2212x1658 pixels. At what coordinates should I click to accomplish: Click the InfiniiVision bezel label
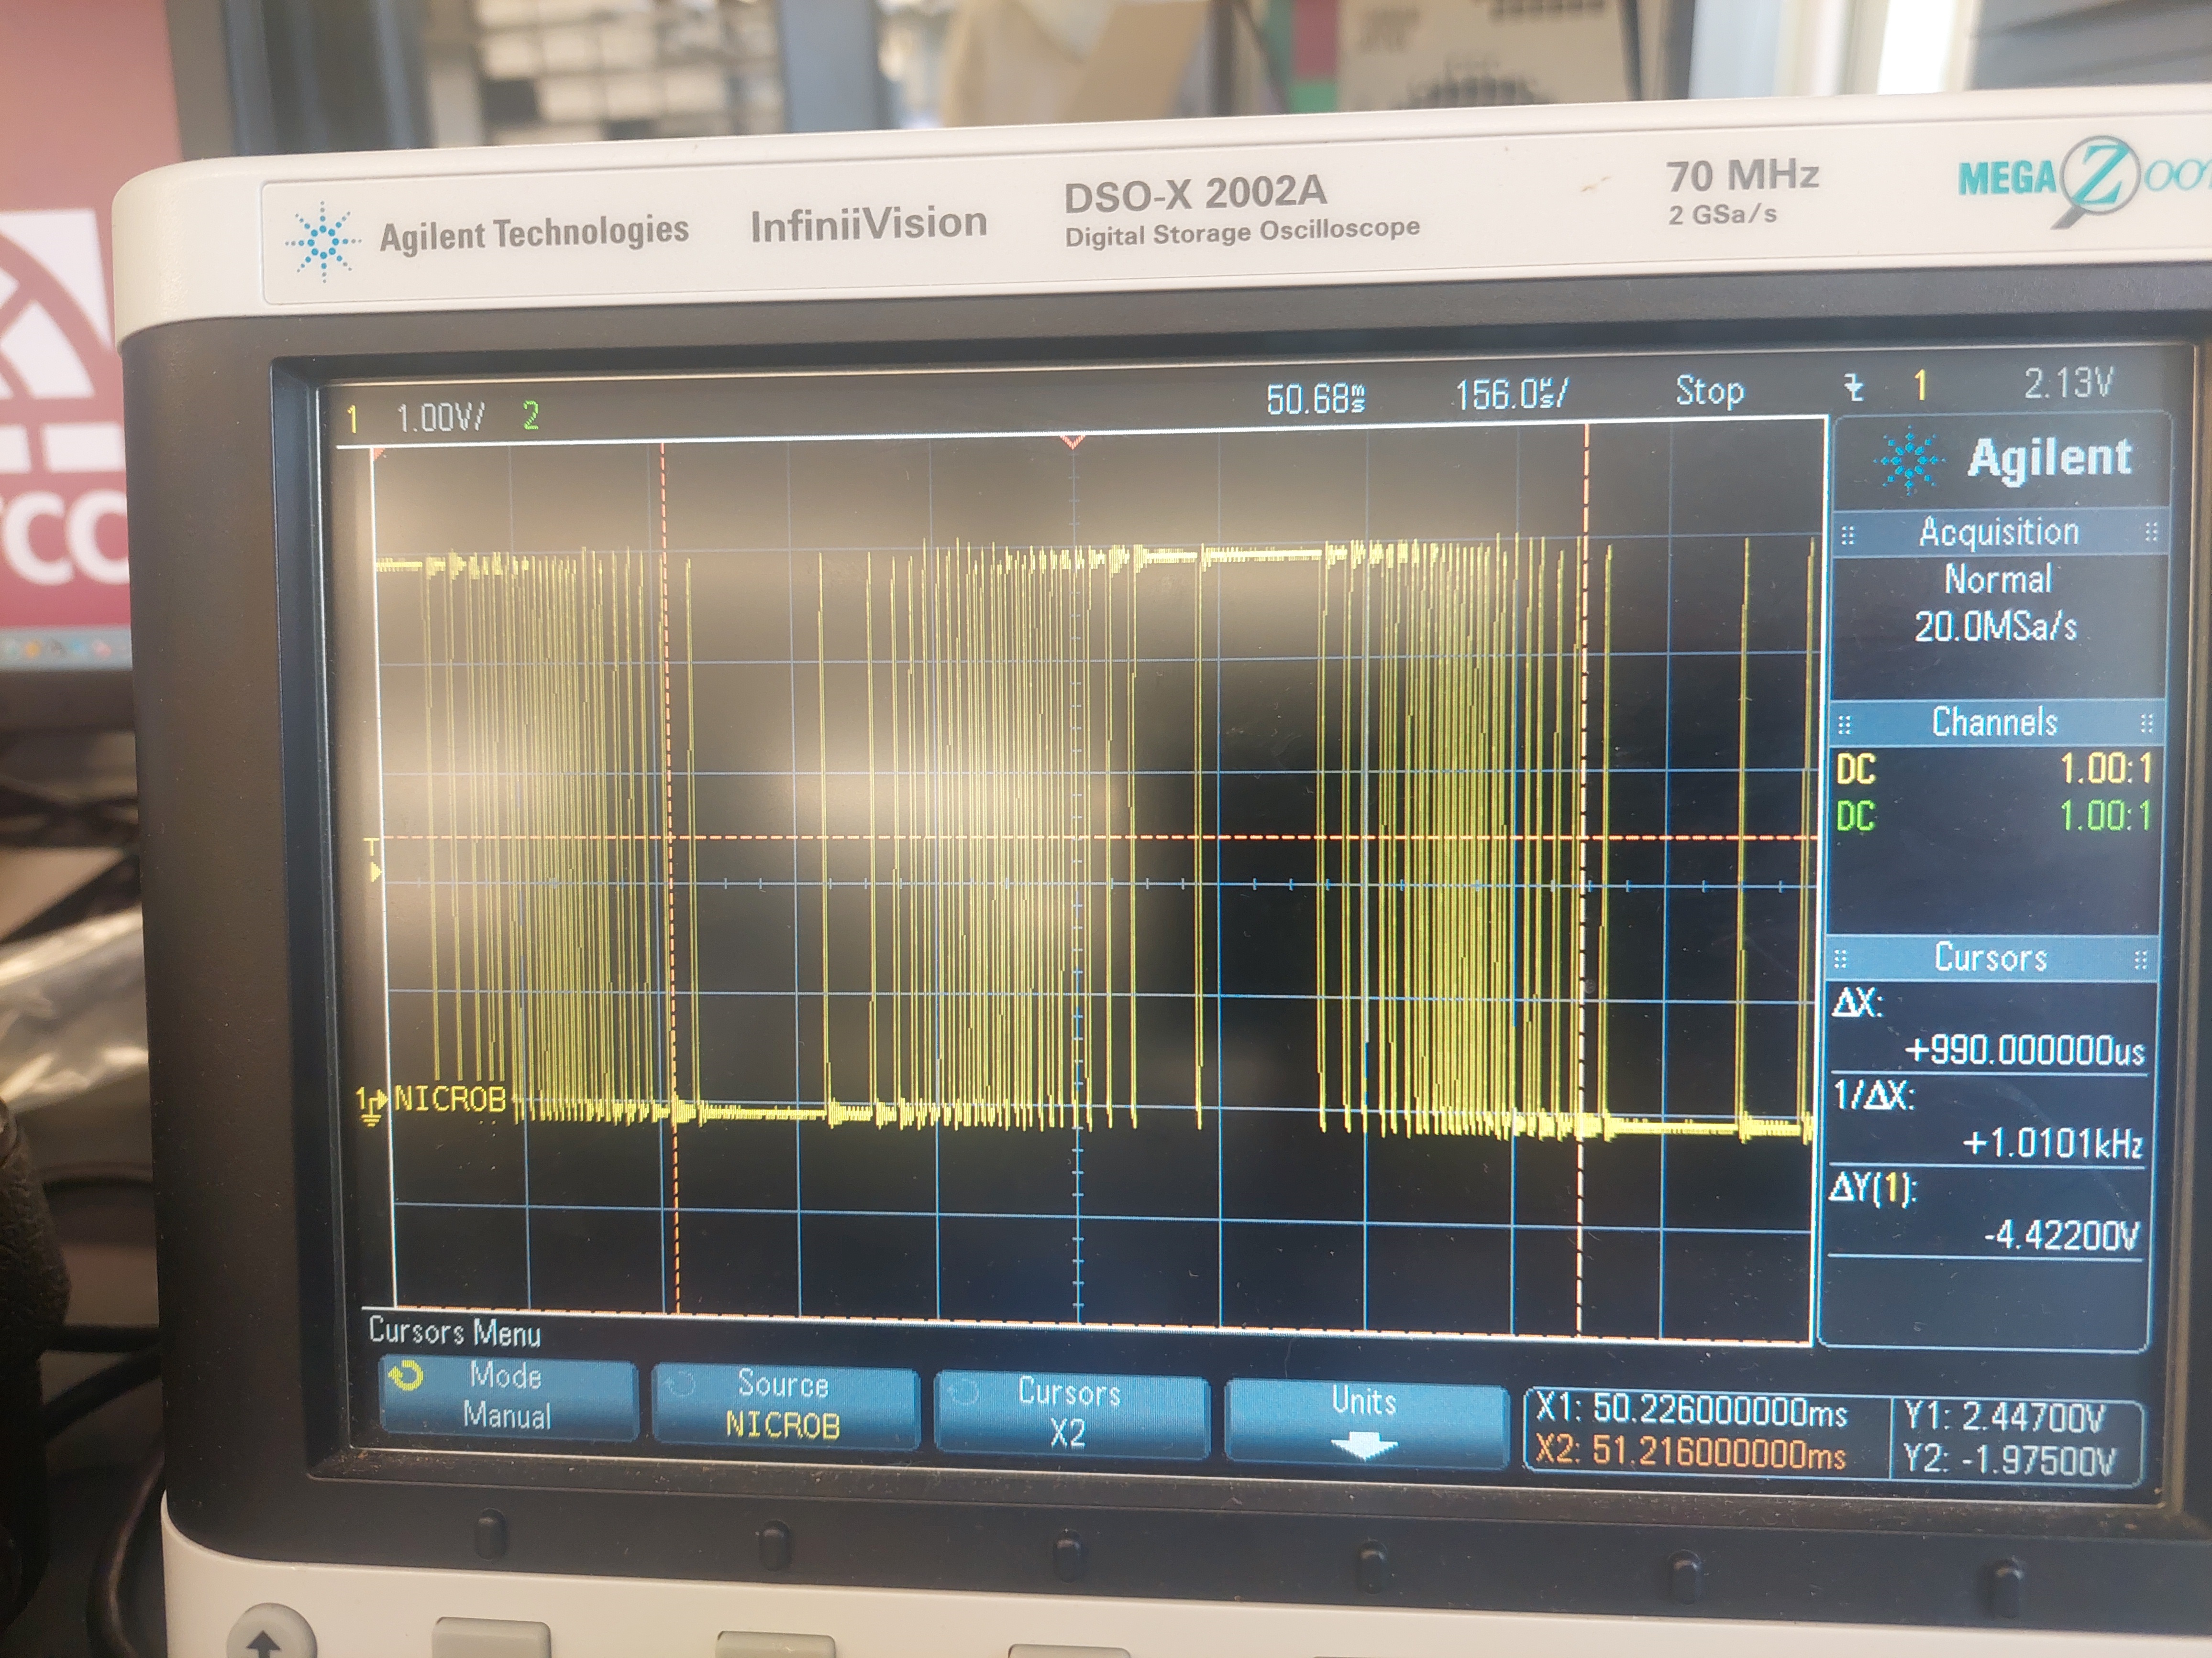[869, 225]
